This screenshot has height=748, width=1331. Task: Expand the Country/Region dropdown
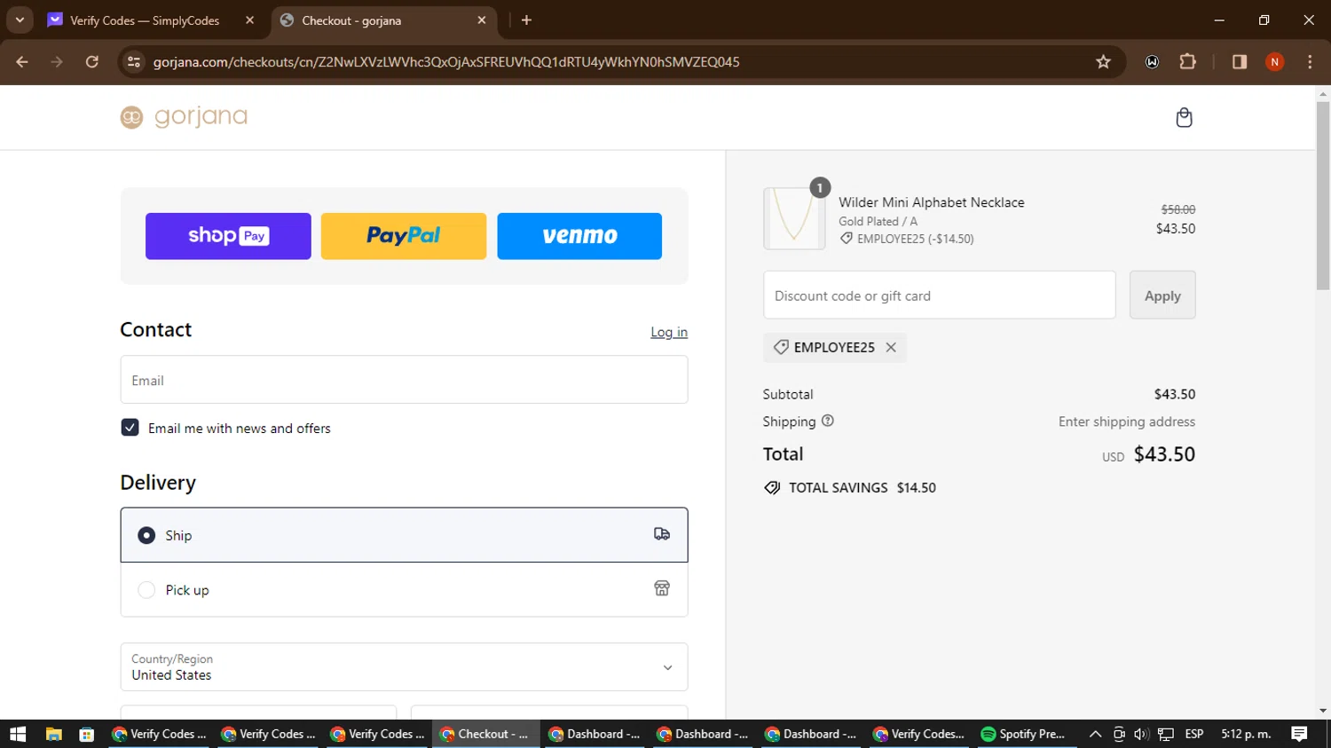pos(404,667)
